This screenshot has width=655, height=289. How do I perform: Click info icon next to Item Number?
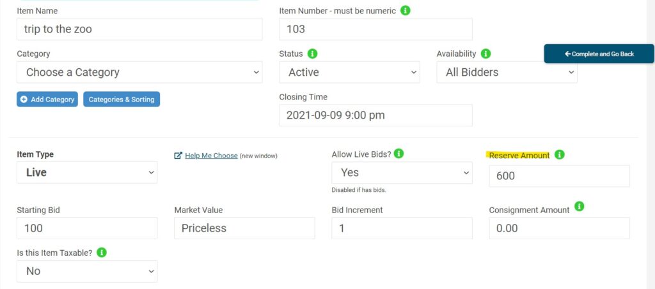pyautogui.click(x=406, y=11)
